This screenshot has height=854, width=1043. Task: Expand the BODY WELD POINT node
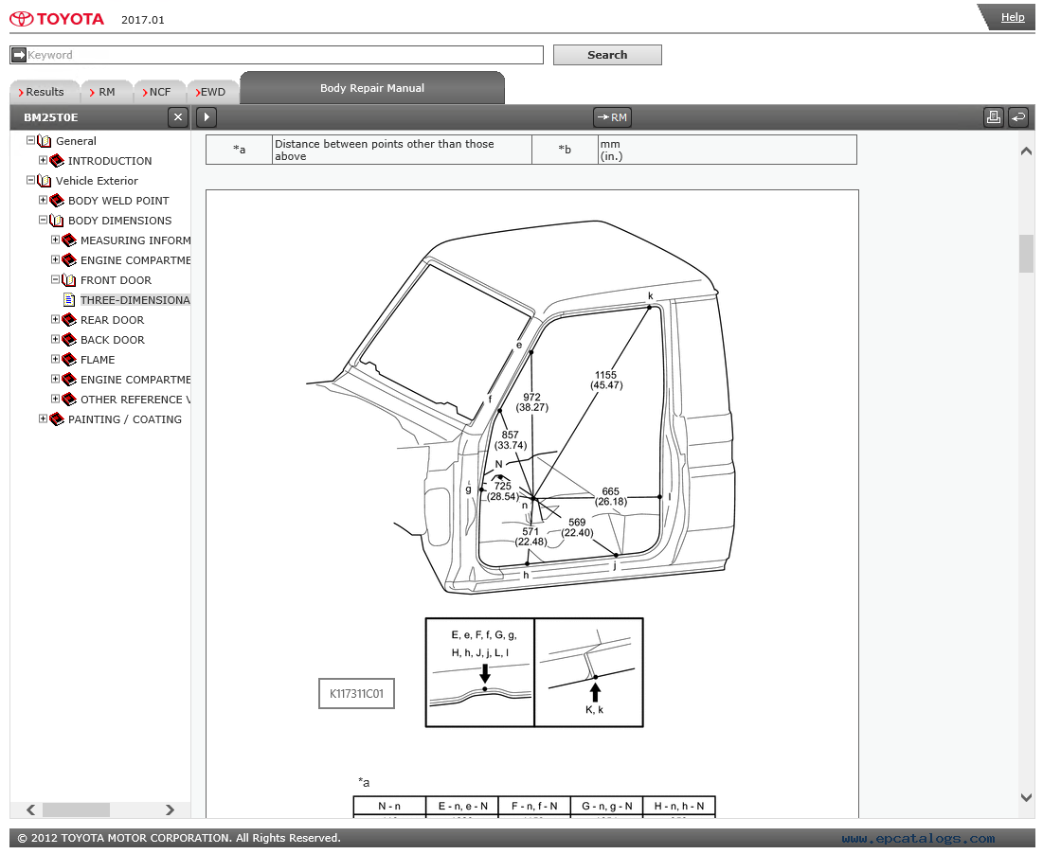pos(44,200)
